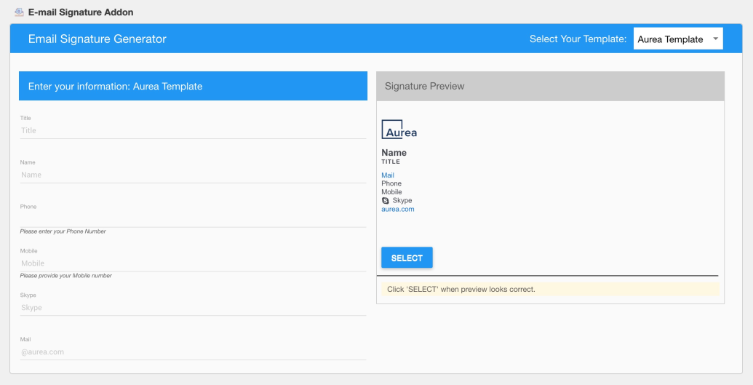Click the 'Select Your Template:' label
The height and width of the screenshot is (385, 753).
pyautogui.click(x=578, y=39)
